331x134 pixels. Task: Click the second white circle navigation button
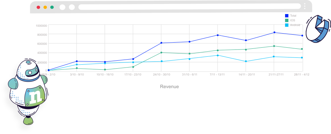coord(72,7)
